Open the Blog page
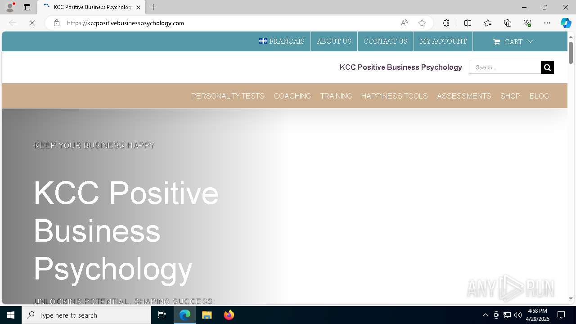 540,96
